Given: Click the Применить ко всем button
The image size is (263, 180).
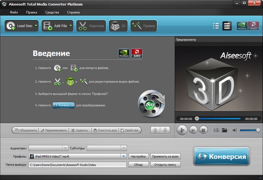Looking at the screenshot, I should (x=165, y=156).
